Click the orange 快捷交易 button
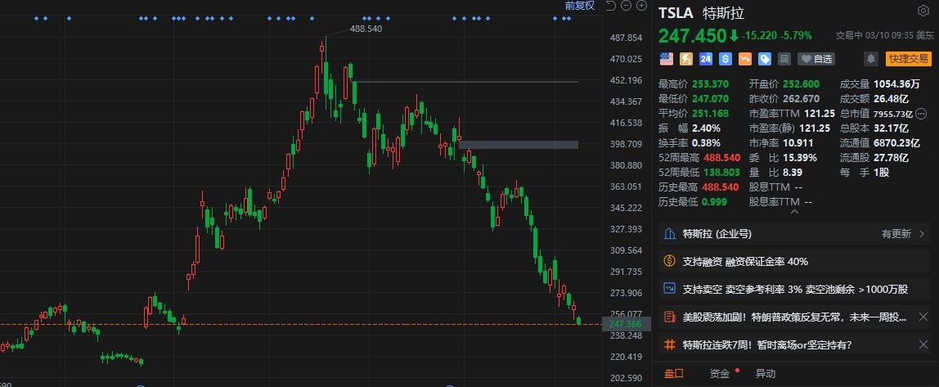This screenshot has width=939, height=387. [x=908, y=59]
